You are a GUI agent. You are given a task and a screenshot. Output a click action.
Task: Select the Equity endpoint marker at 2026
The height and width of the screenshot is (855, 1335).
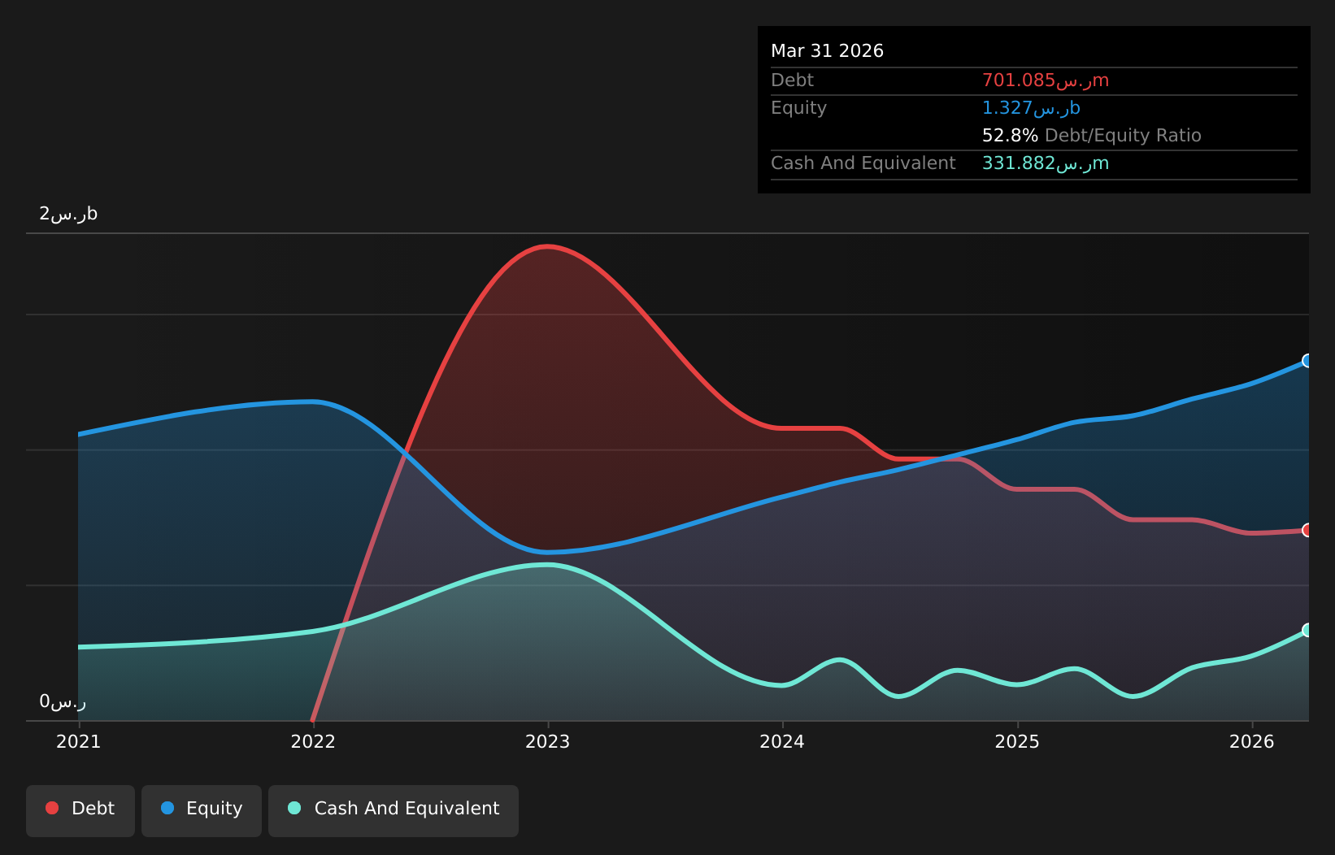click(x=1308, y=361)
